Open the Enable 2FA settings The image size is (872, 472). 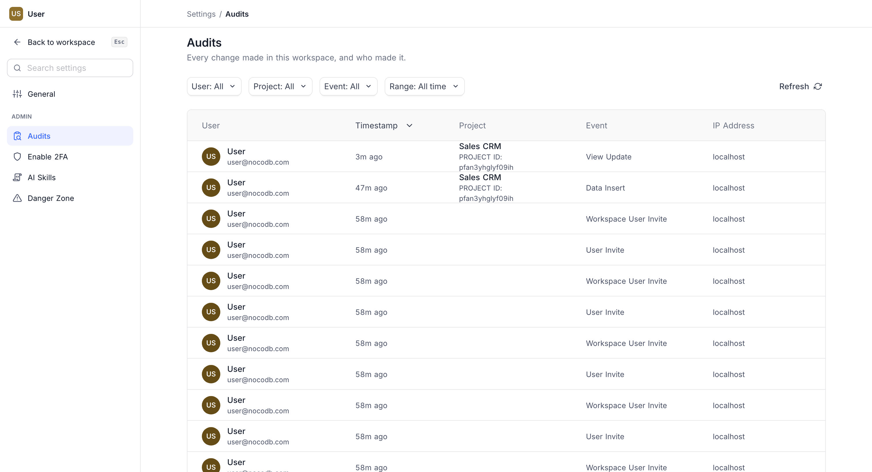(x=70, y=157)
